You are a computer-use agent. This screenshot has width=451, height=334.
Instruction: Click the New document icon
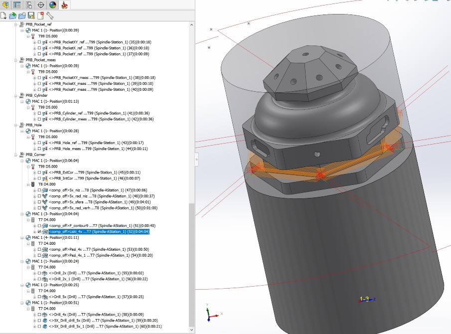[x=4, y=15]
